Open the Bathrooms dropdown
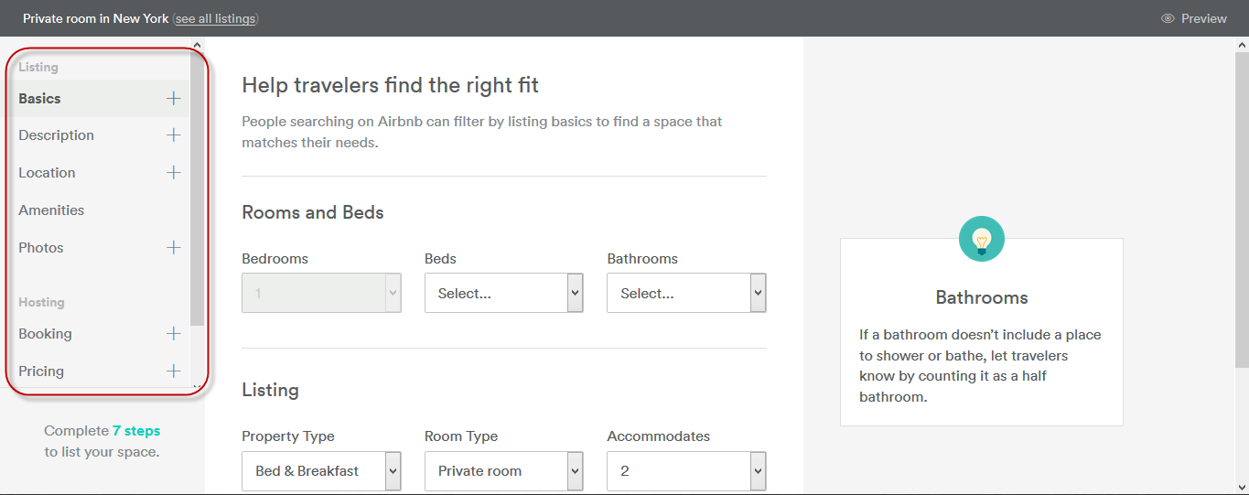Viewport: 1249px width, 495px height. 686,294
